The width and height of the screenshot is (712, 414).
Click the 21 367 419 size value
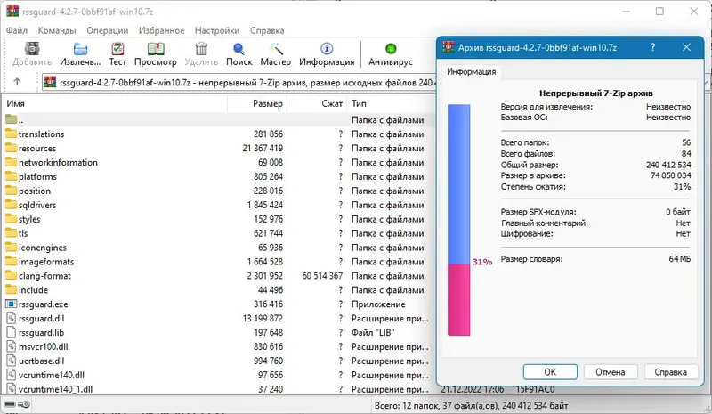tap(263, 148)
